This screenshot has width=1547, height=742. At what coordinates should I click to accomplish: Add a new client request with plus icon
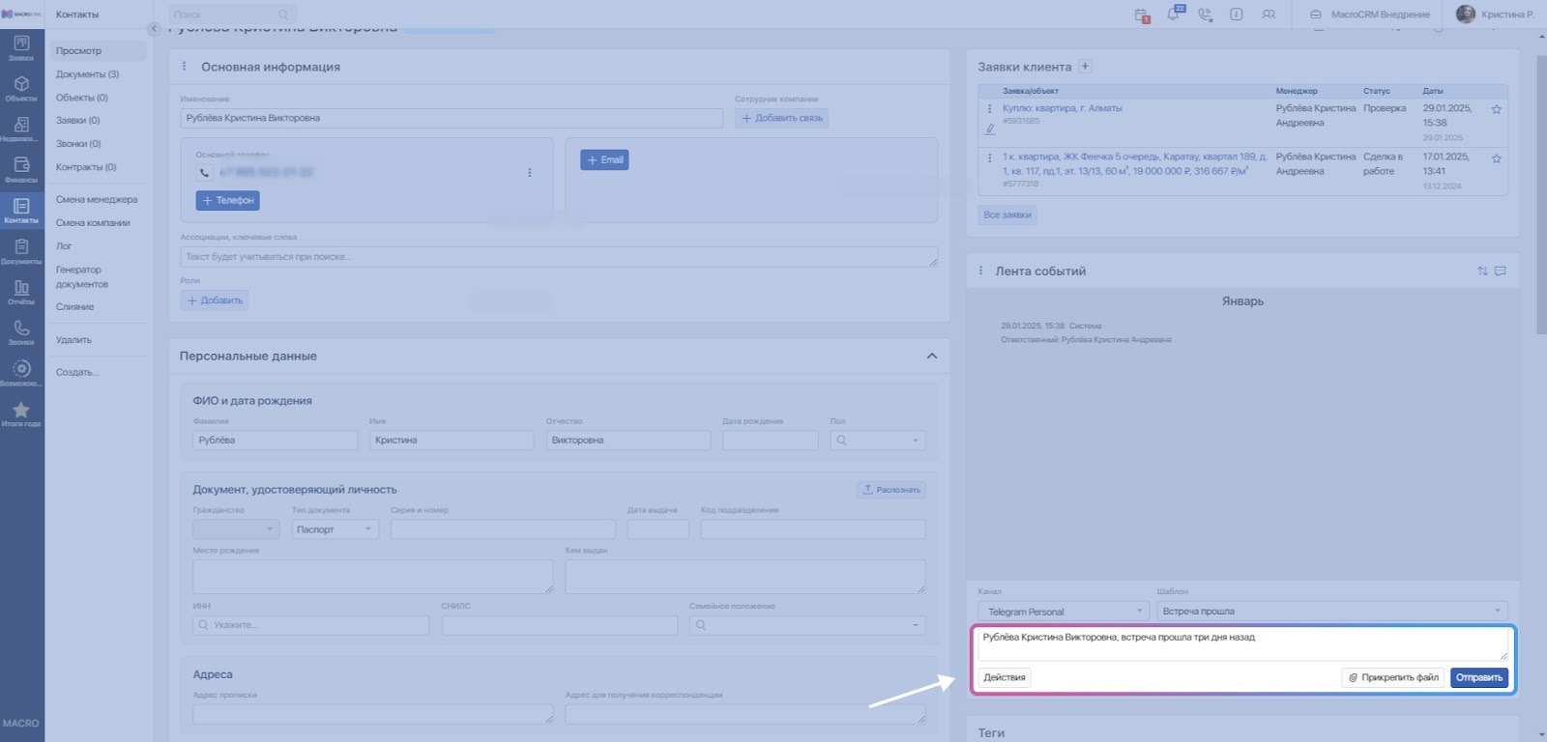point(1085,67)
